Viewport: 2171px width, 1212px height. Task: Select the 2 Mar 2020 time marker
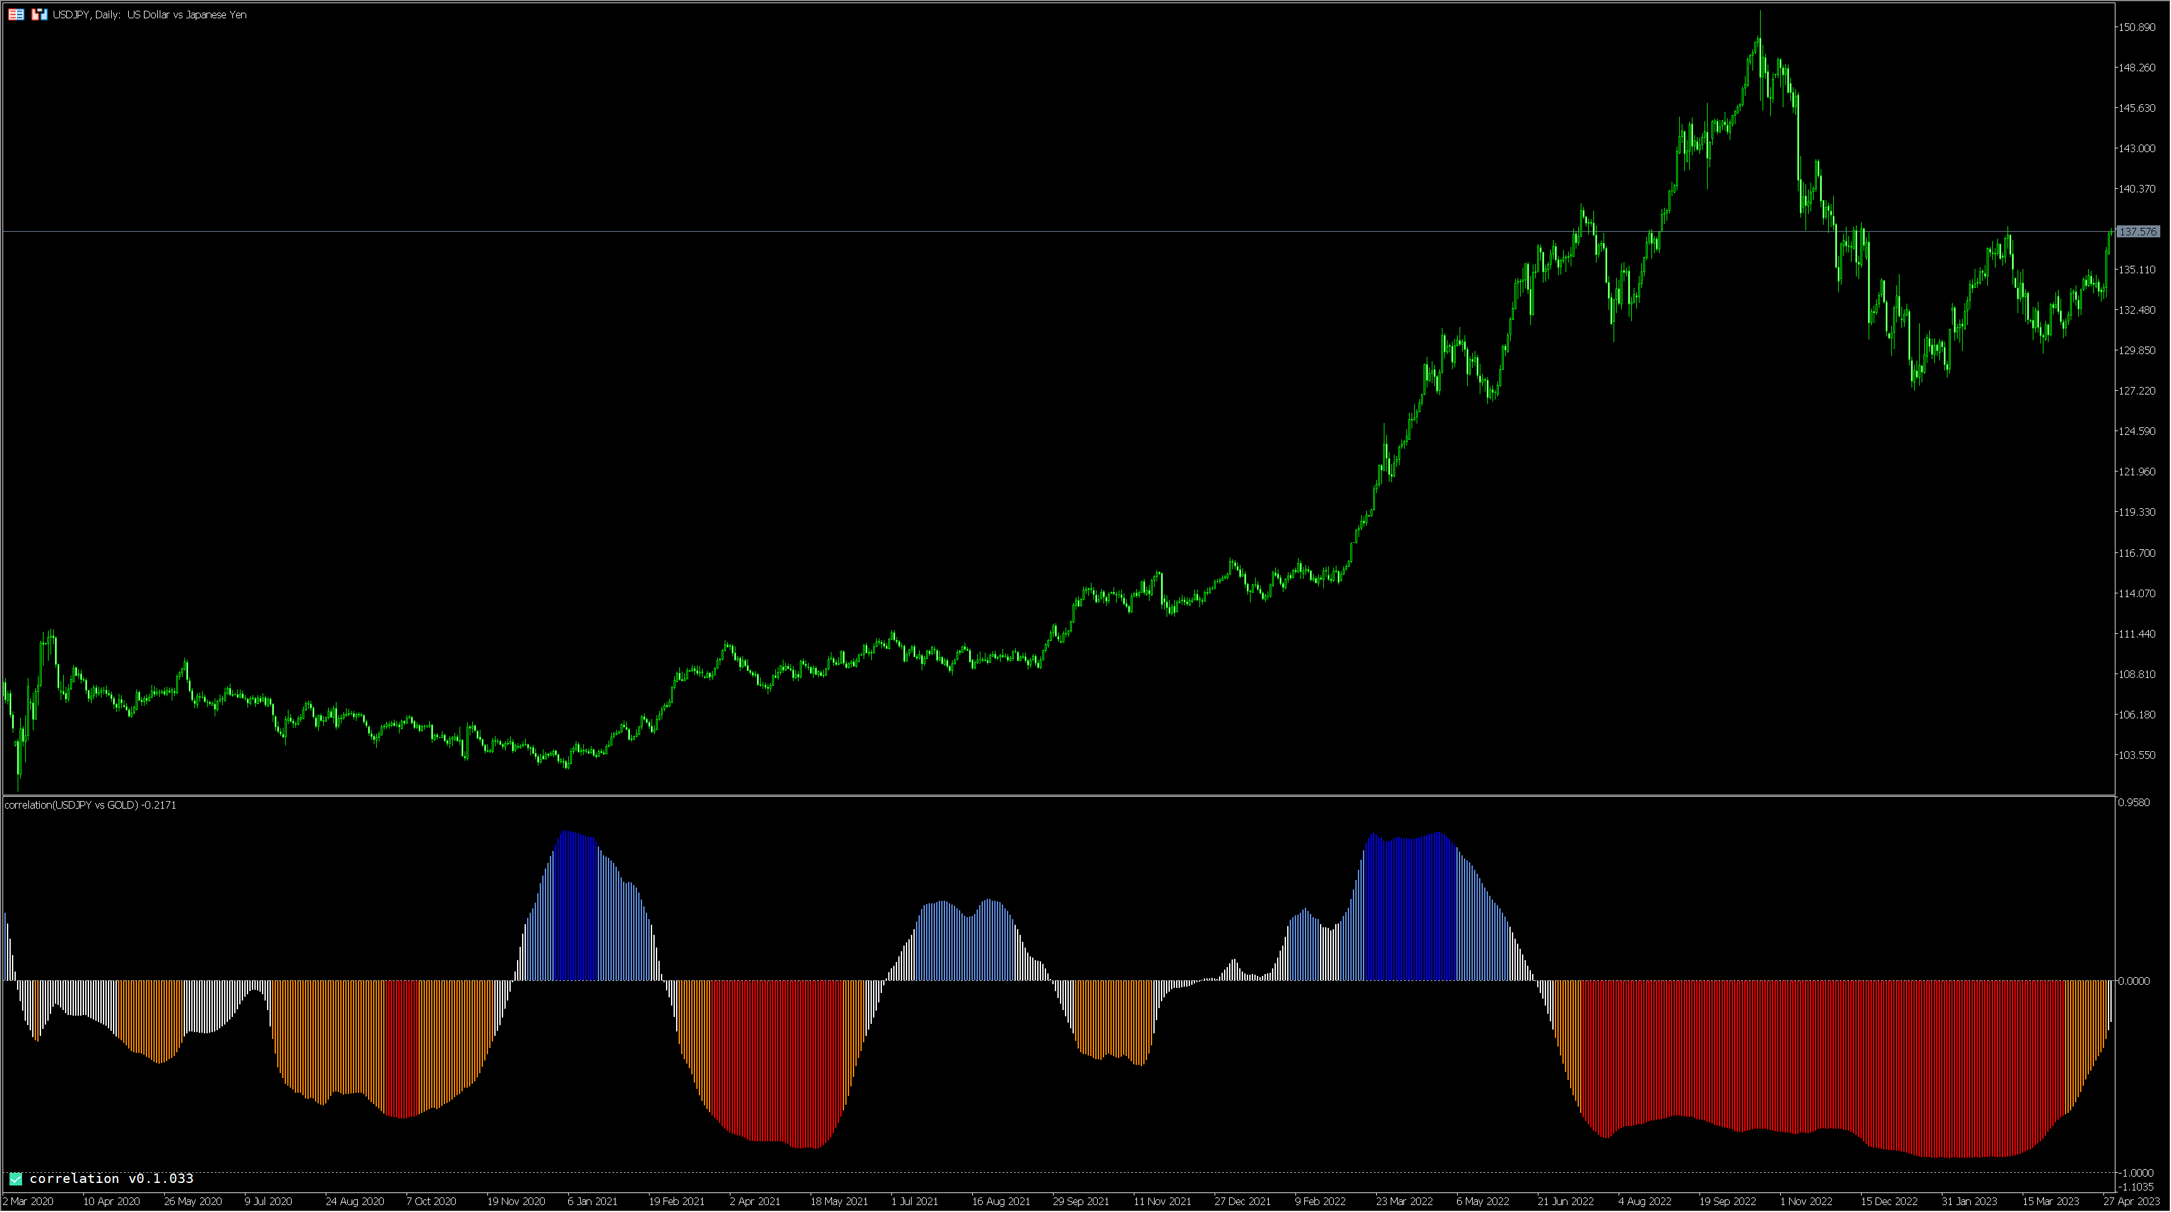pyautogui.click(x=28, y=1201)
